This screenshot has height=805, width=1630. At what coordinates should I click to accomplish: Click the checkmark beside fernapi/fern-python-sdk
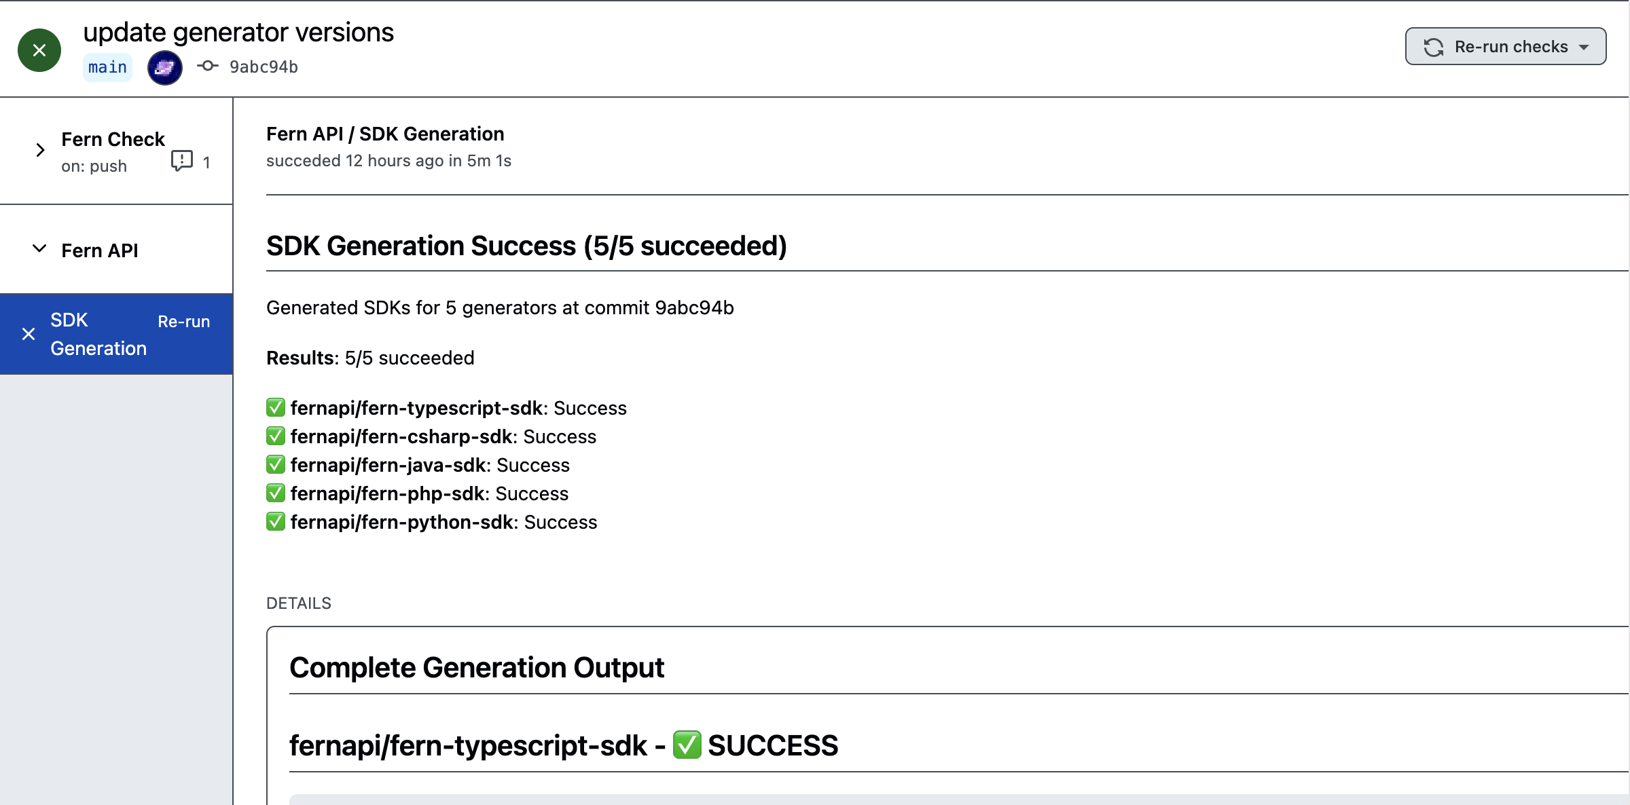[x=275, y=521]
